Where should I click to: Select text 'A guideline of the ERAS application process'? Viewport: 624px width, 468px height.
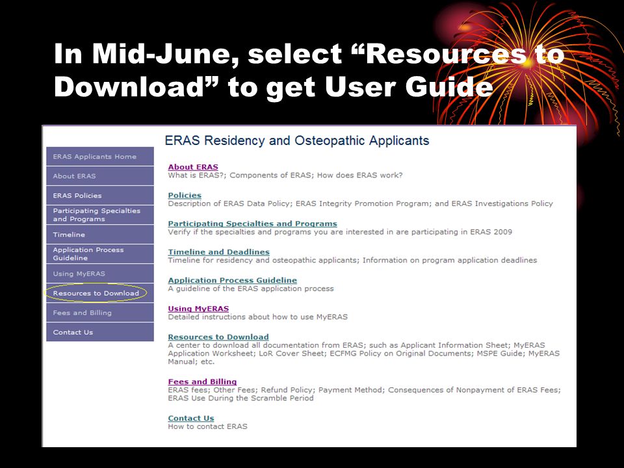[251, 289]
